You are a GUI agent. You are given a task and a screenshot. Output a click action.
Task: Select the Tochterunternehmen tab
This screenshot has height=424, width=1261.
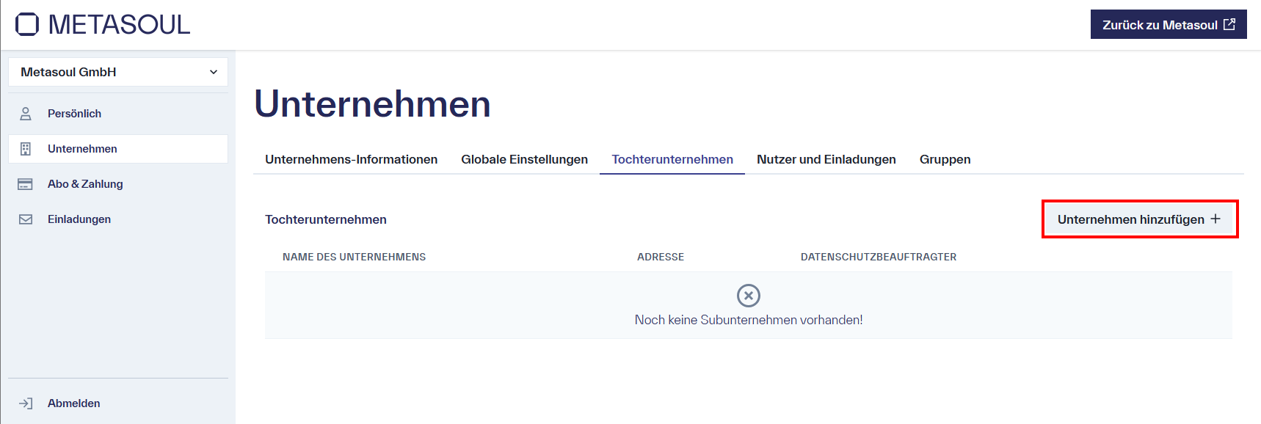click(x=672, y=159)
